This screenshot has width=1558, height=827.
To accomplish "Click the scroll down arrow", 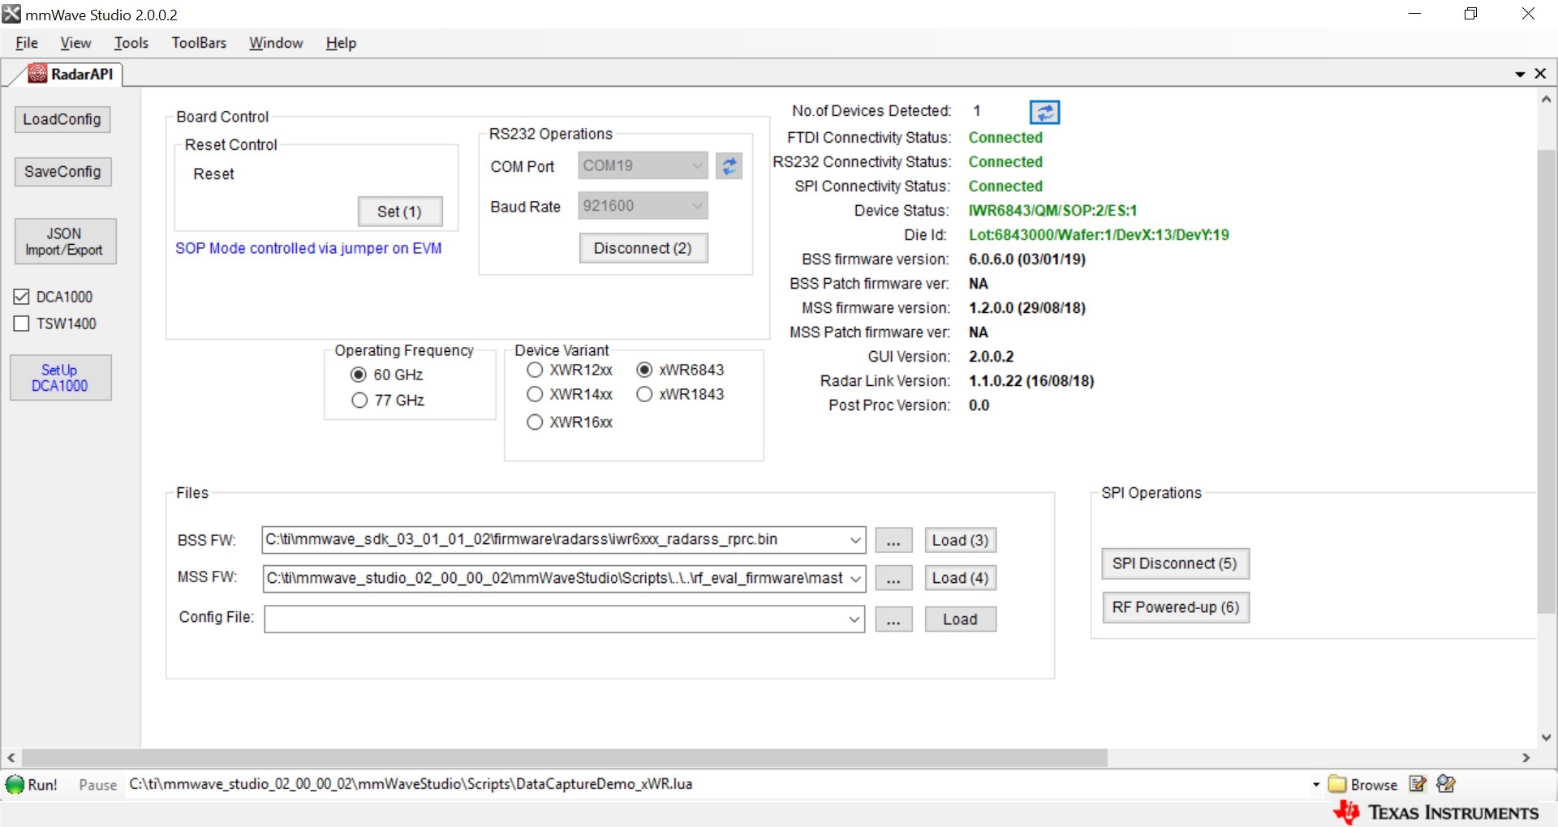I will click(x=1547, y=737).
